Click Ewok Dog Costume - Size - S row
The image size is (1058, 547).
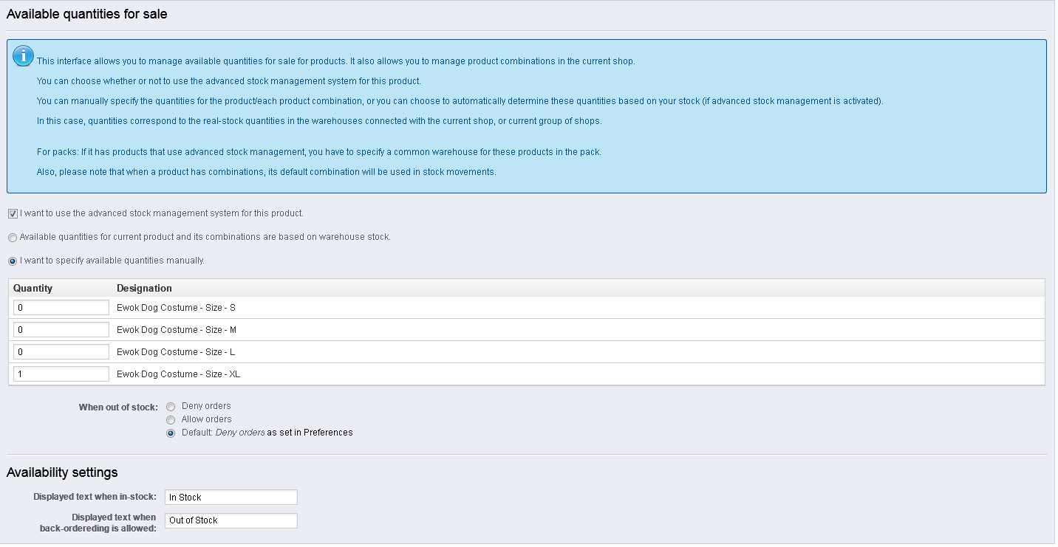coord(527,308)
